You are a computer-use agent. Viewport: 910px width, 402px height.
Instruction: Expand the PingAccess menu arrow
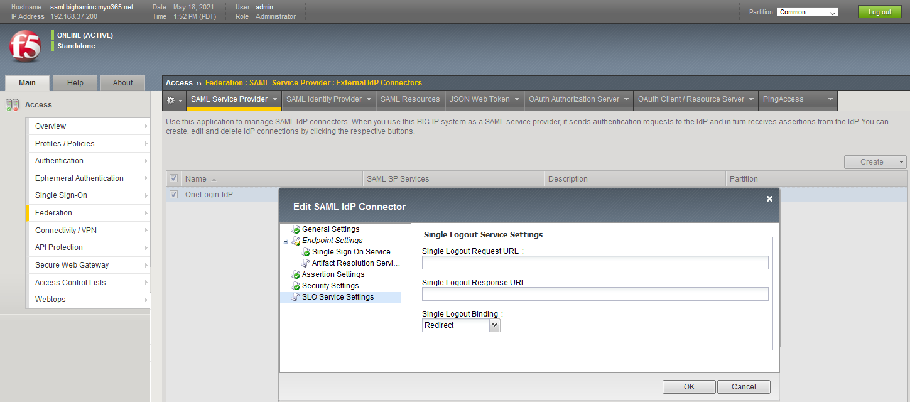pos(830,99)
